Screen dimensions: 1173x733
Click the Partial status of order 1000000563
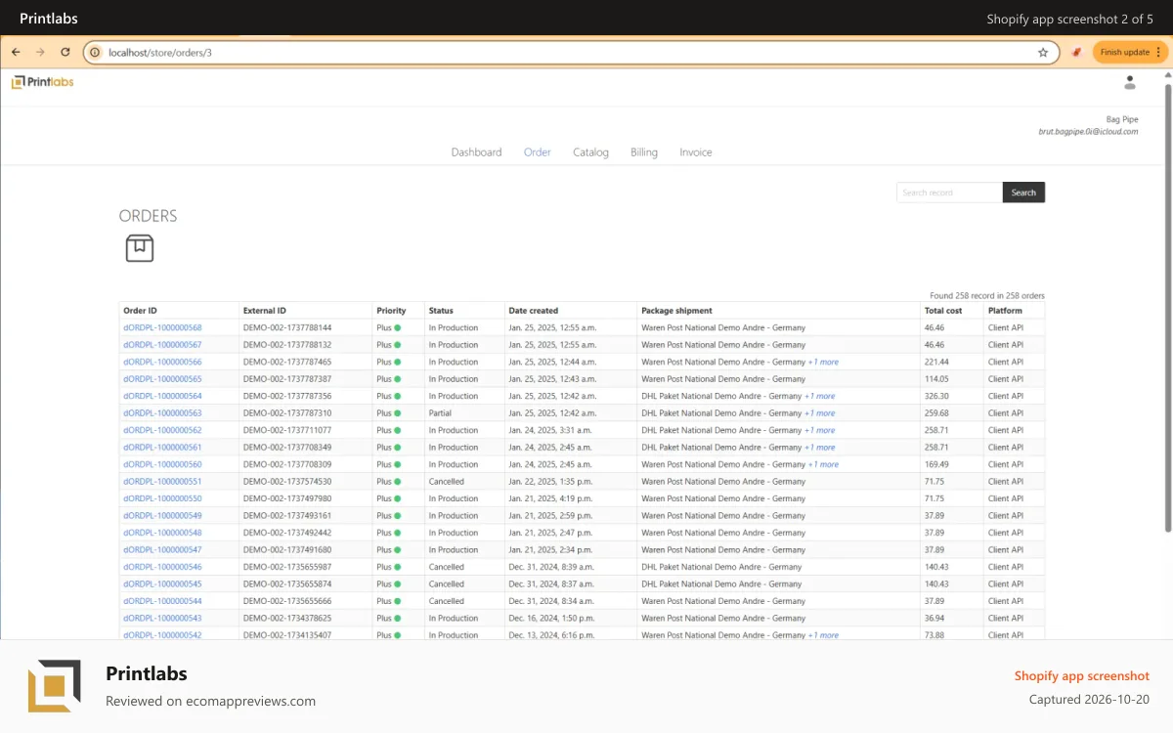(440, 413)
